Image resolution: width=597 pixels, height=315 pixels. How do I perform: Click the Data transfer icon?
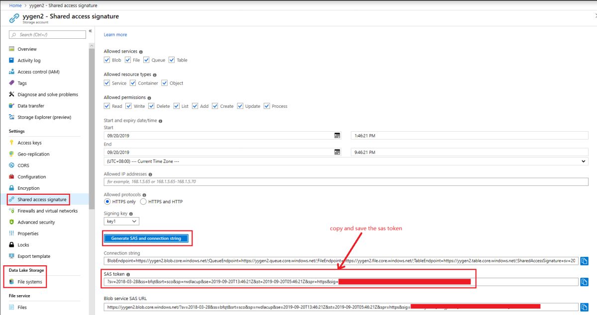point(11,106)
